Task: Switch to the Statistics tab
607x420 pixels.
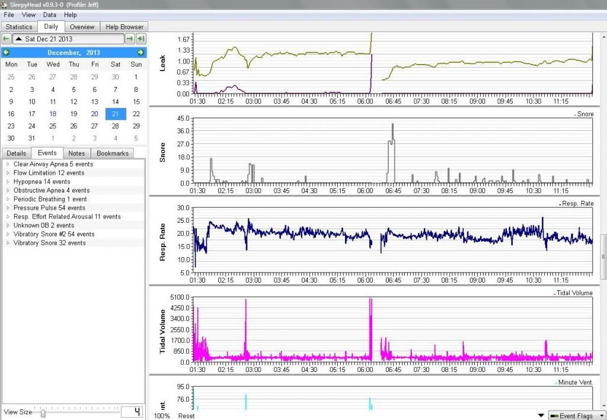Action: point(19,27)
